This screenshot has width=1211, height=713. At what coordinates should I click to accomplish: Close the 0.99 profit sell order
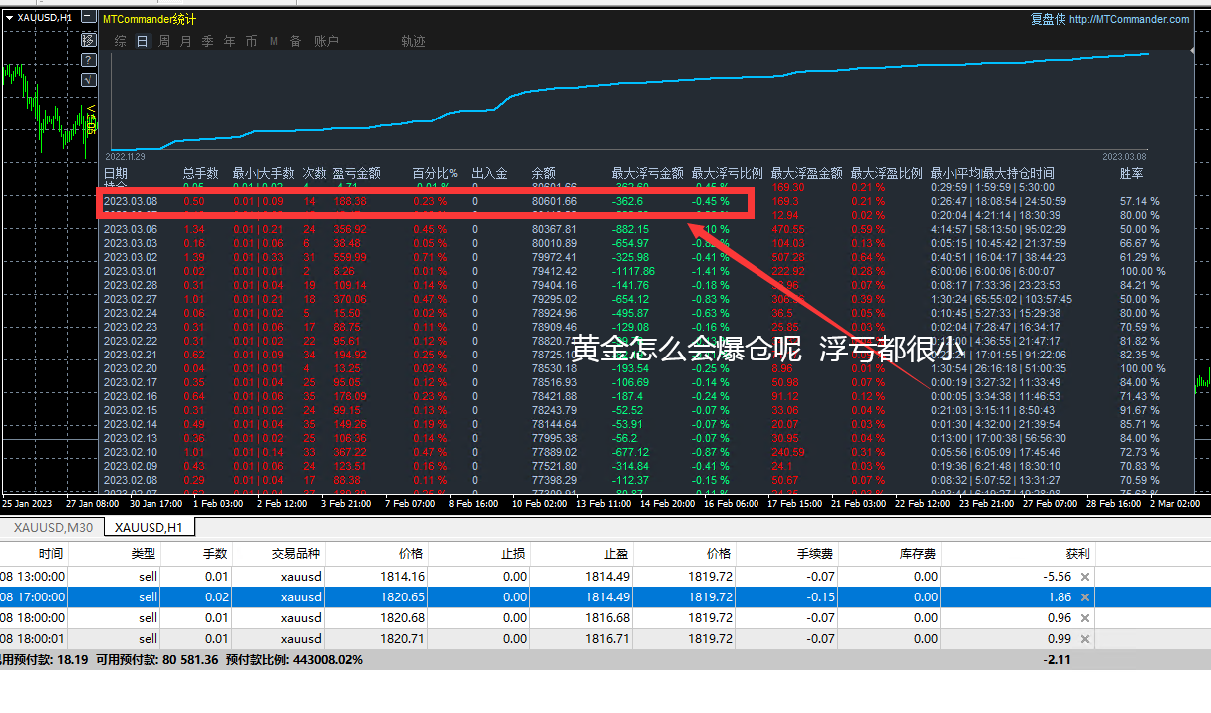tap(1085, 639)
